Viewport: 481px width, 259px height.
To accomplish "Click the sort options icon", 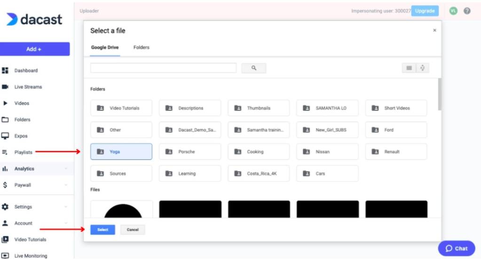I will point(422,68).
